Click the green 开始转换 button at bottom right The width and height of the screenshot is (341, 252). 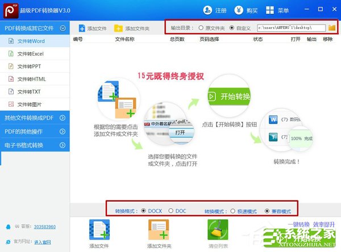300,238
